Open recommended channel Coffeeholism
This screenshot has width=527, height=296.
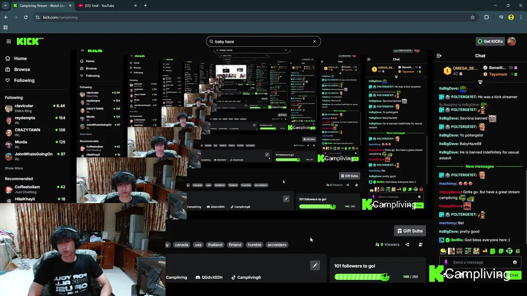pos(35,189)
